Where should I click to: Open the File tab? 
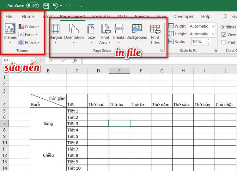9,16
